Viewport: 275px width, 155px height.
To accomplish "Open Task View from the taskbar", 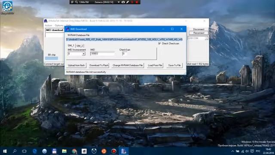I will [x=24, y=151].
